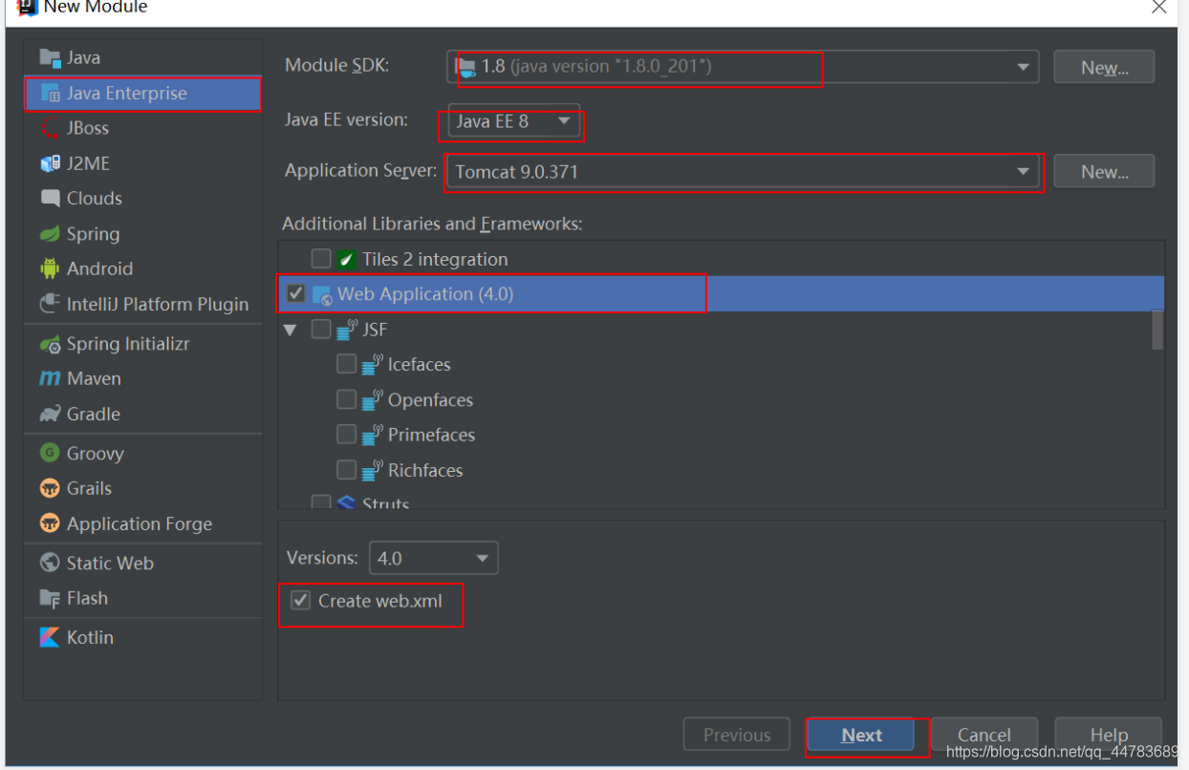Select the Java folder icon in sidebar
This screenshot has height=770, width=1189.
point(50,57)
